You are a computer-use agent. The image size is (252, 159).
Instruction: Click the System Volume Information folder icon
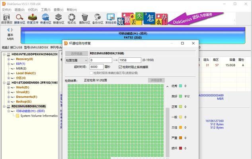pyautogui.click(x=18, y=116)
